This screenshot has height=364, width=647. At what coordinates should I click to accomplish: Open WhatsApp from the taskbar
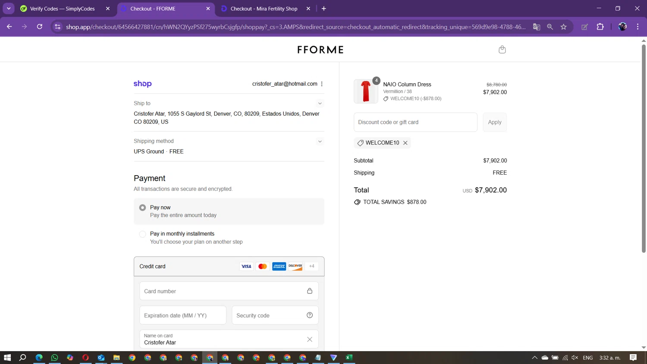(54, 358)
